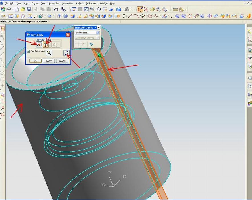The width and height of the screenshot is (252, 200).
Task: Click the Apply button in Trim Body
Action: 49,61
